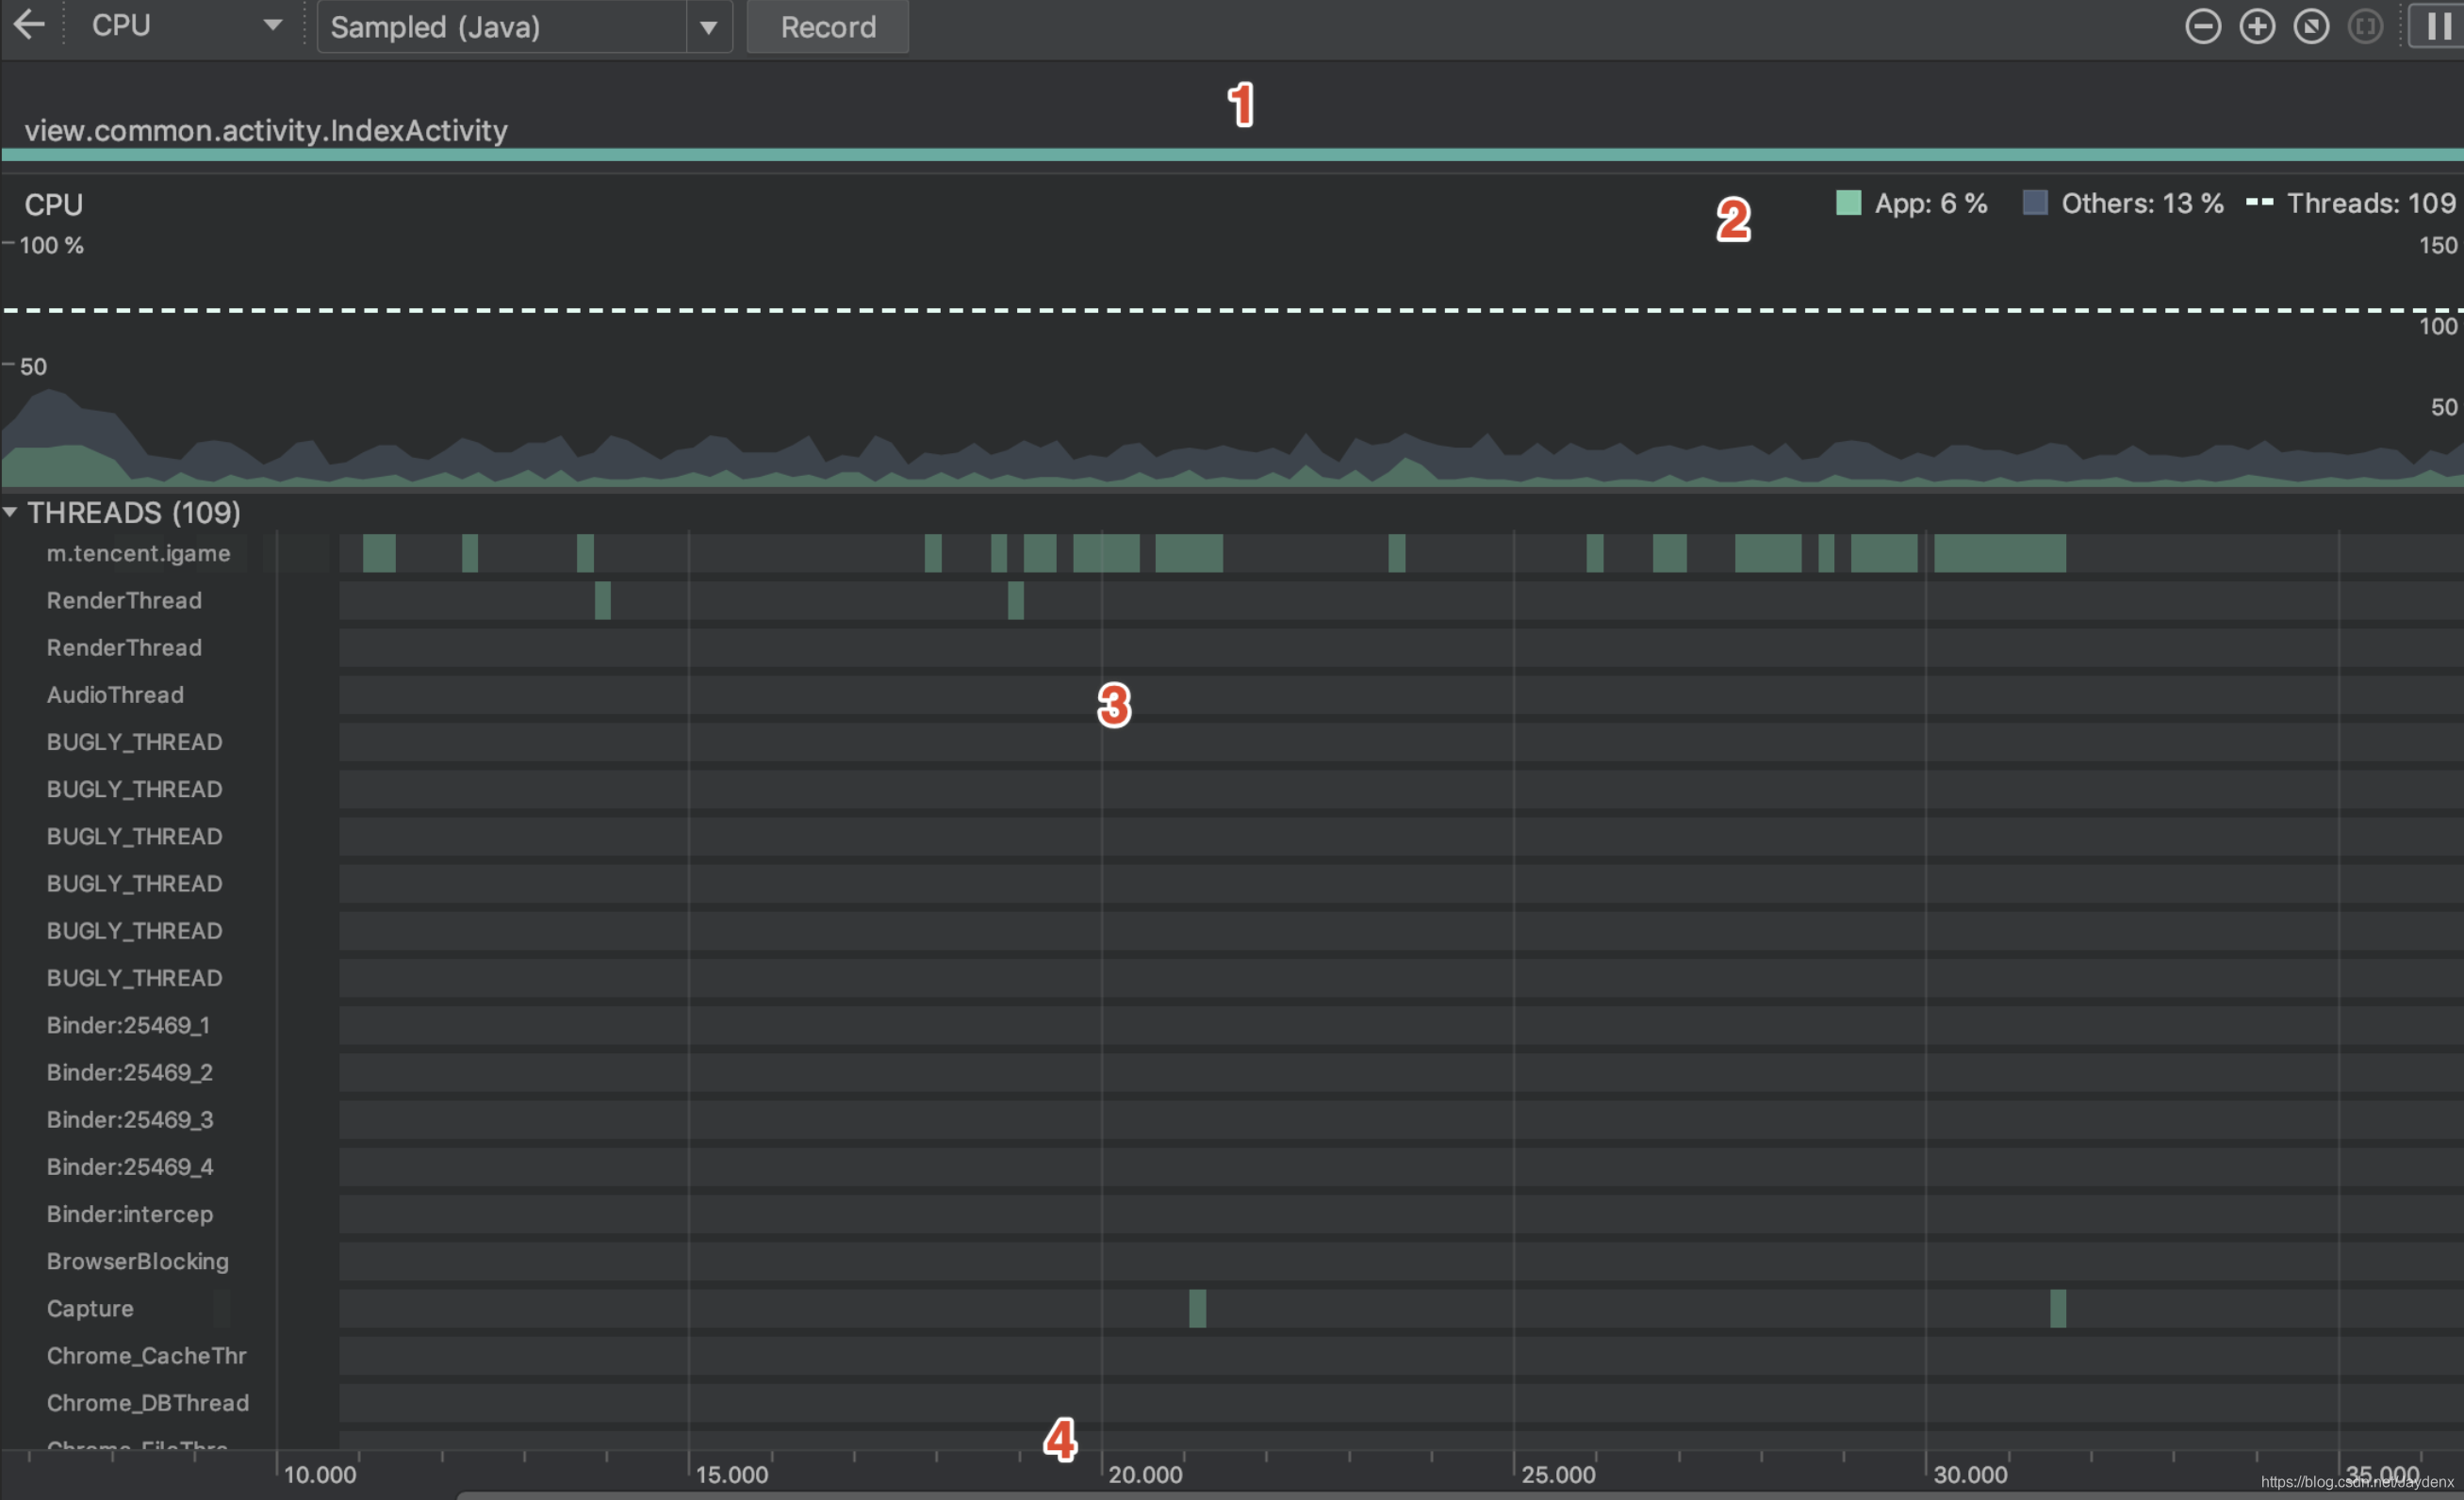Click the zoom in timeline icon

click(2256, 26)
